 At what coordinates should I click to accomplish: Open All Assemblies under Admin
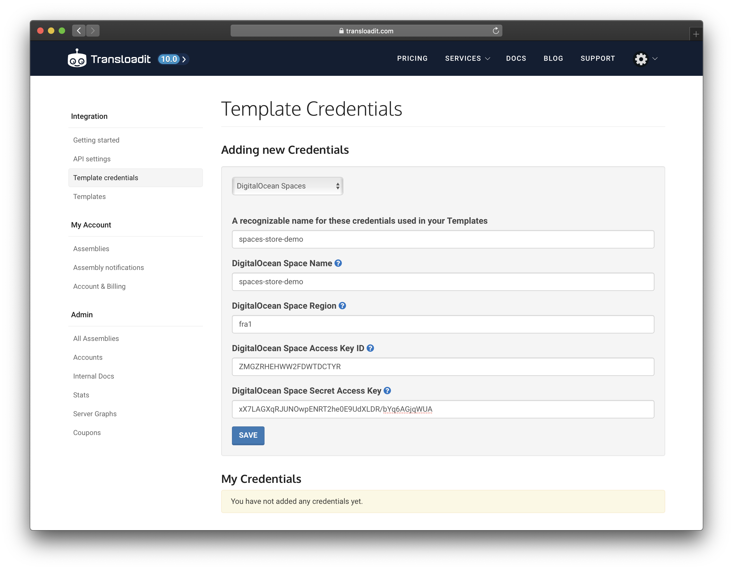pyautogui.click(x=96, y=339)
